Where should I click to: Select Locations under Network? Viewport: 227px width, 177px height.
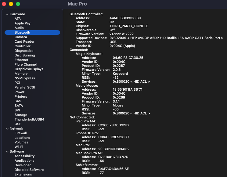[22, 138]
